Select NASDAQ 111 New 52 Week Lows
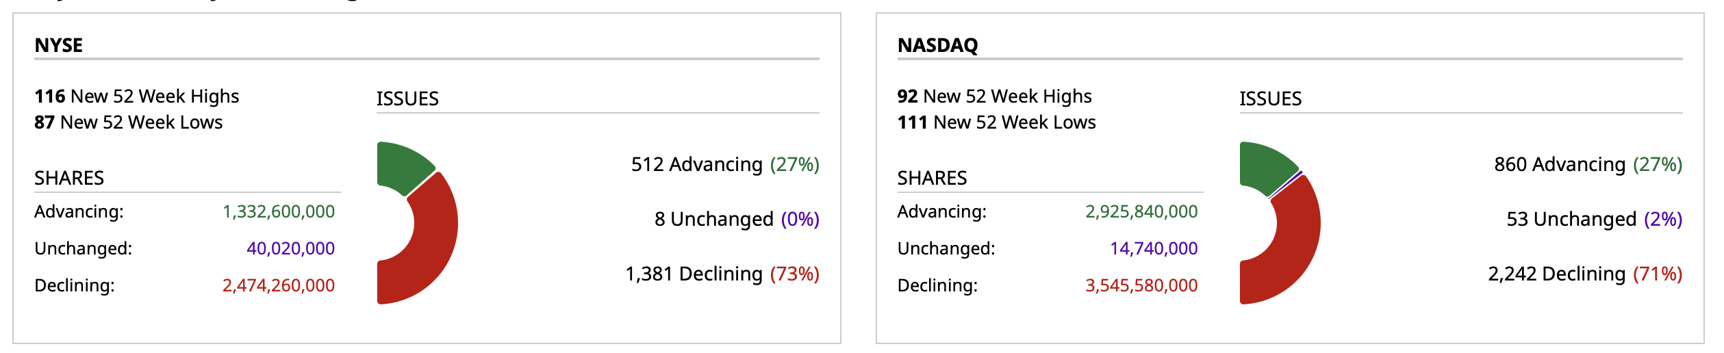Screen dimensions: 1724x353 [x=996, y=122]
